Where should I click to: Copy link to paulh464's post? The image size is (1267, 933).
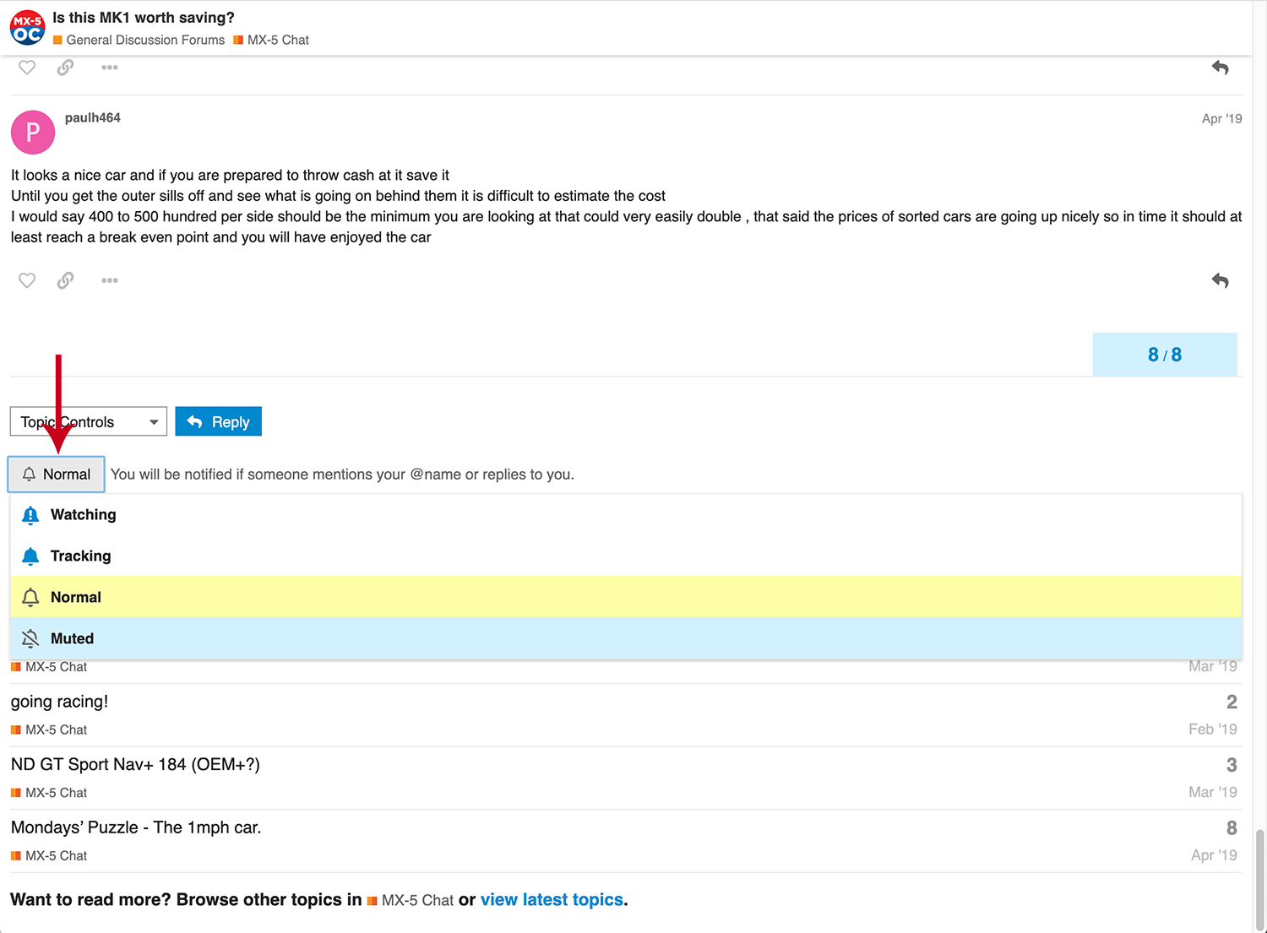tap(65, 280)
